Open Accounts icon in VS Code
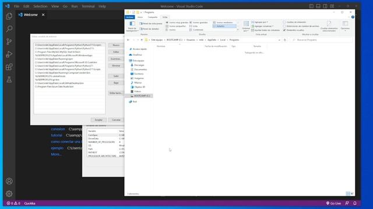373x209 pixels. pos(9,181)
